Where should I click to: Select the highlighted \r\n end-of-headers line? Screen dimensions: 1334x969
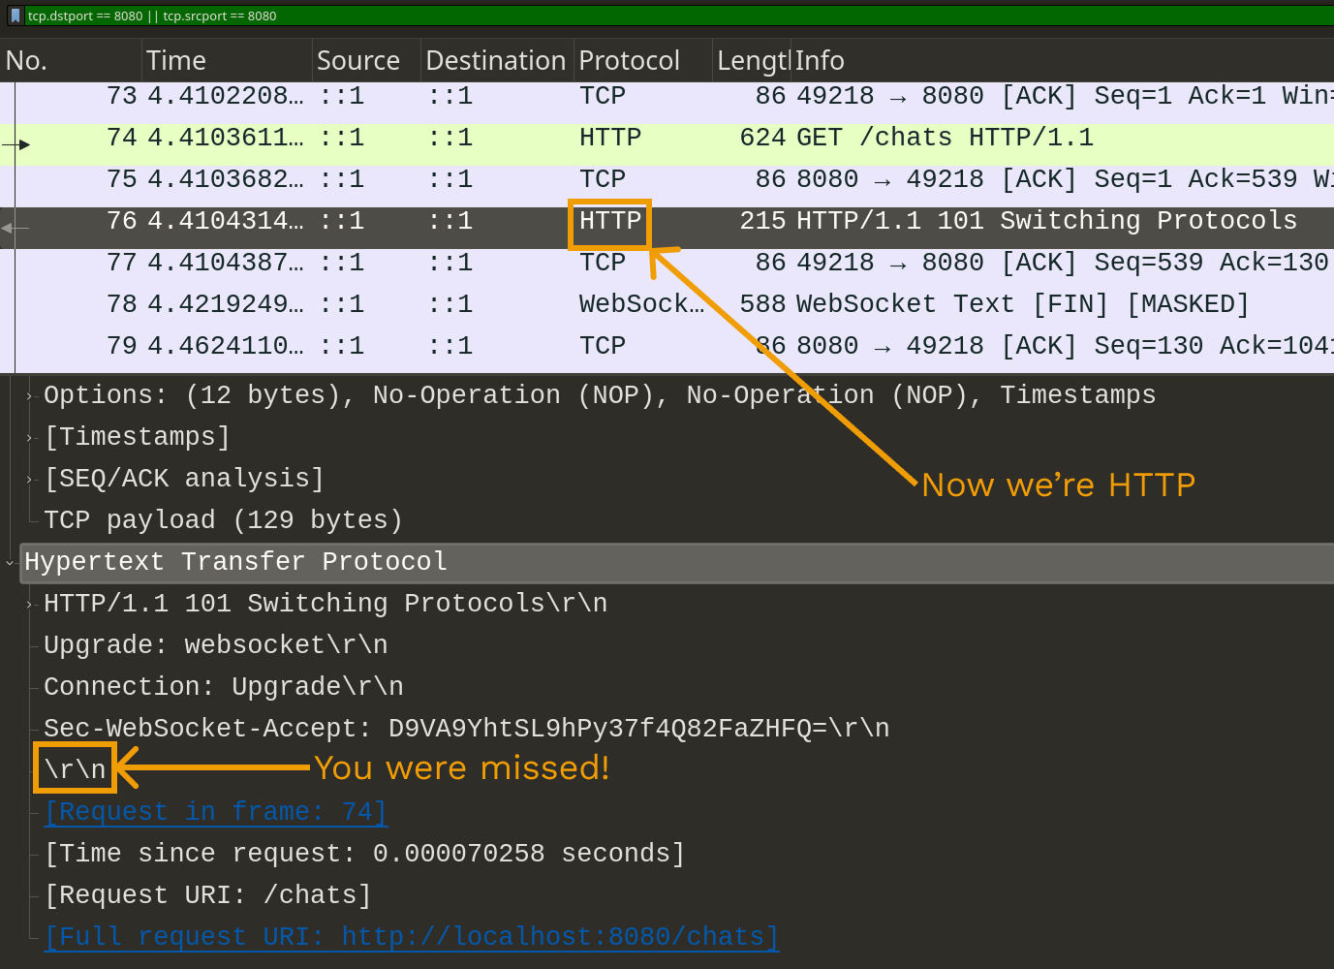coord(75,767)
